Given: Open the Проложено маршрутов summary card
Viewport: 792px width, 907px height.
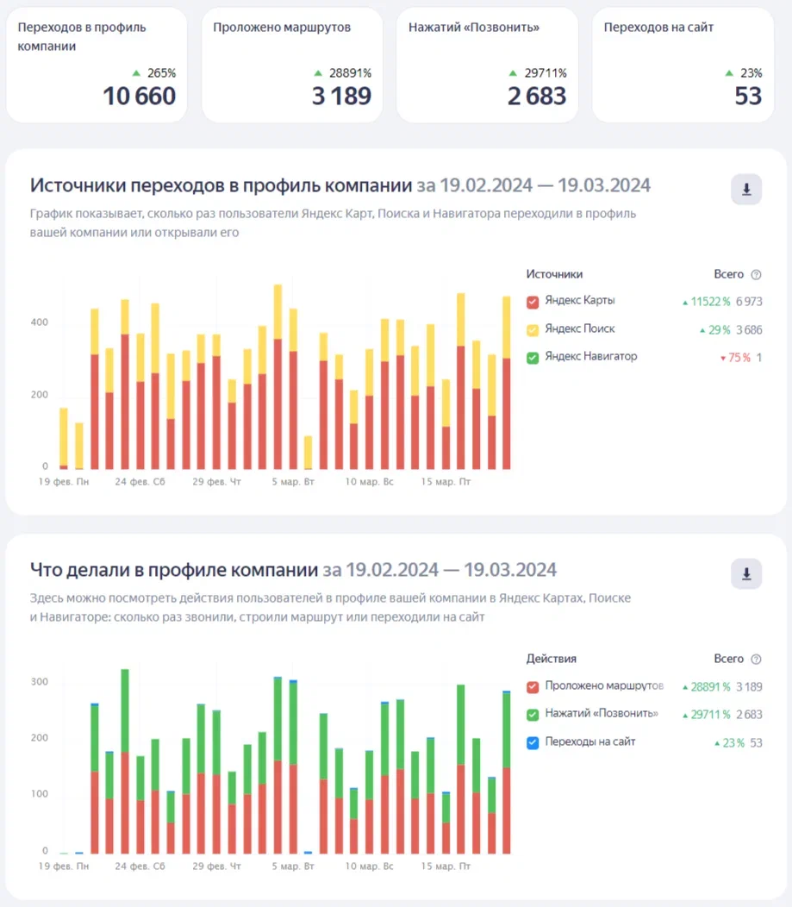Looking at the screenshot, I should coord(292,65).
